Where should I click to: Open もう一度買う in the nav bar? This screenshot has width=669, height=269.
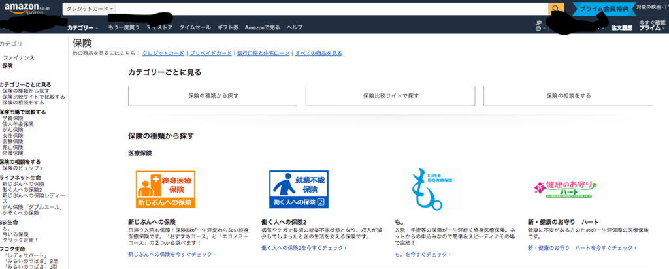pyautogui.click(x=123, y=27)
